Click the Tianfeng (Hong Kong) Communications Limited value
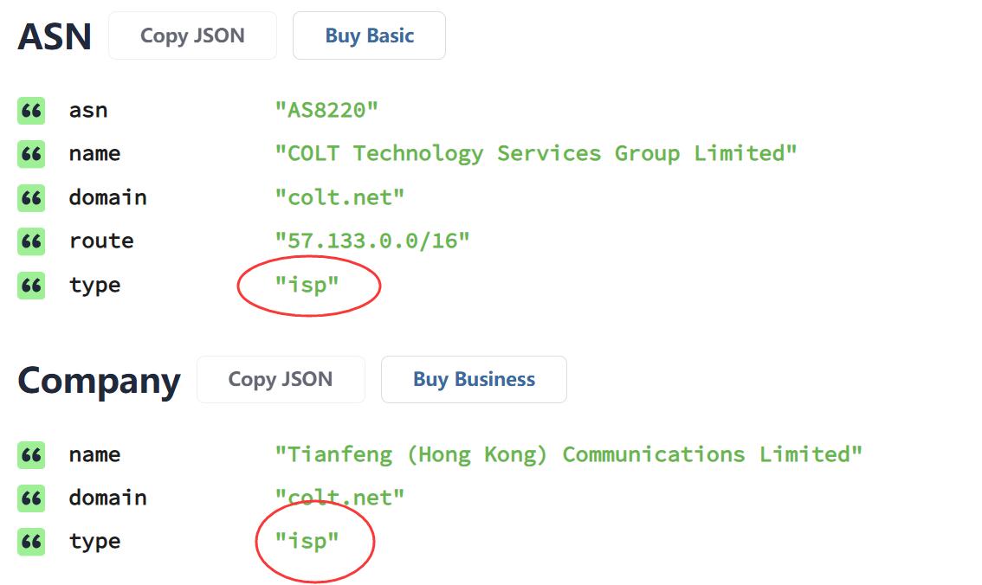Image resolution: width=982 pixels, height=585 pixels. [568, 454]
